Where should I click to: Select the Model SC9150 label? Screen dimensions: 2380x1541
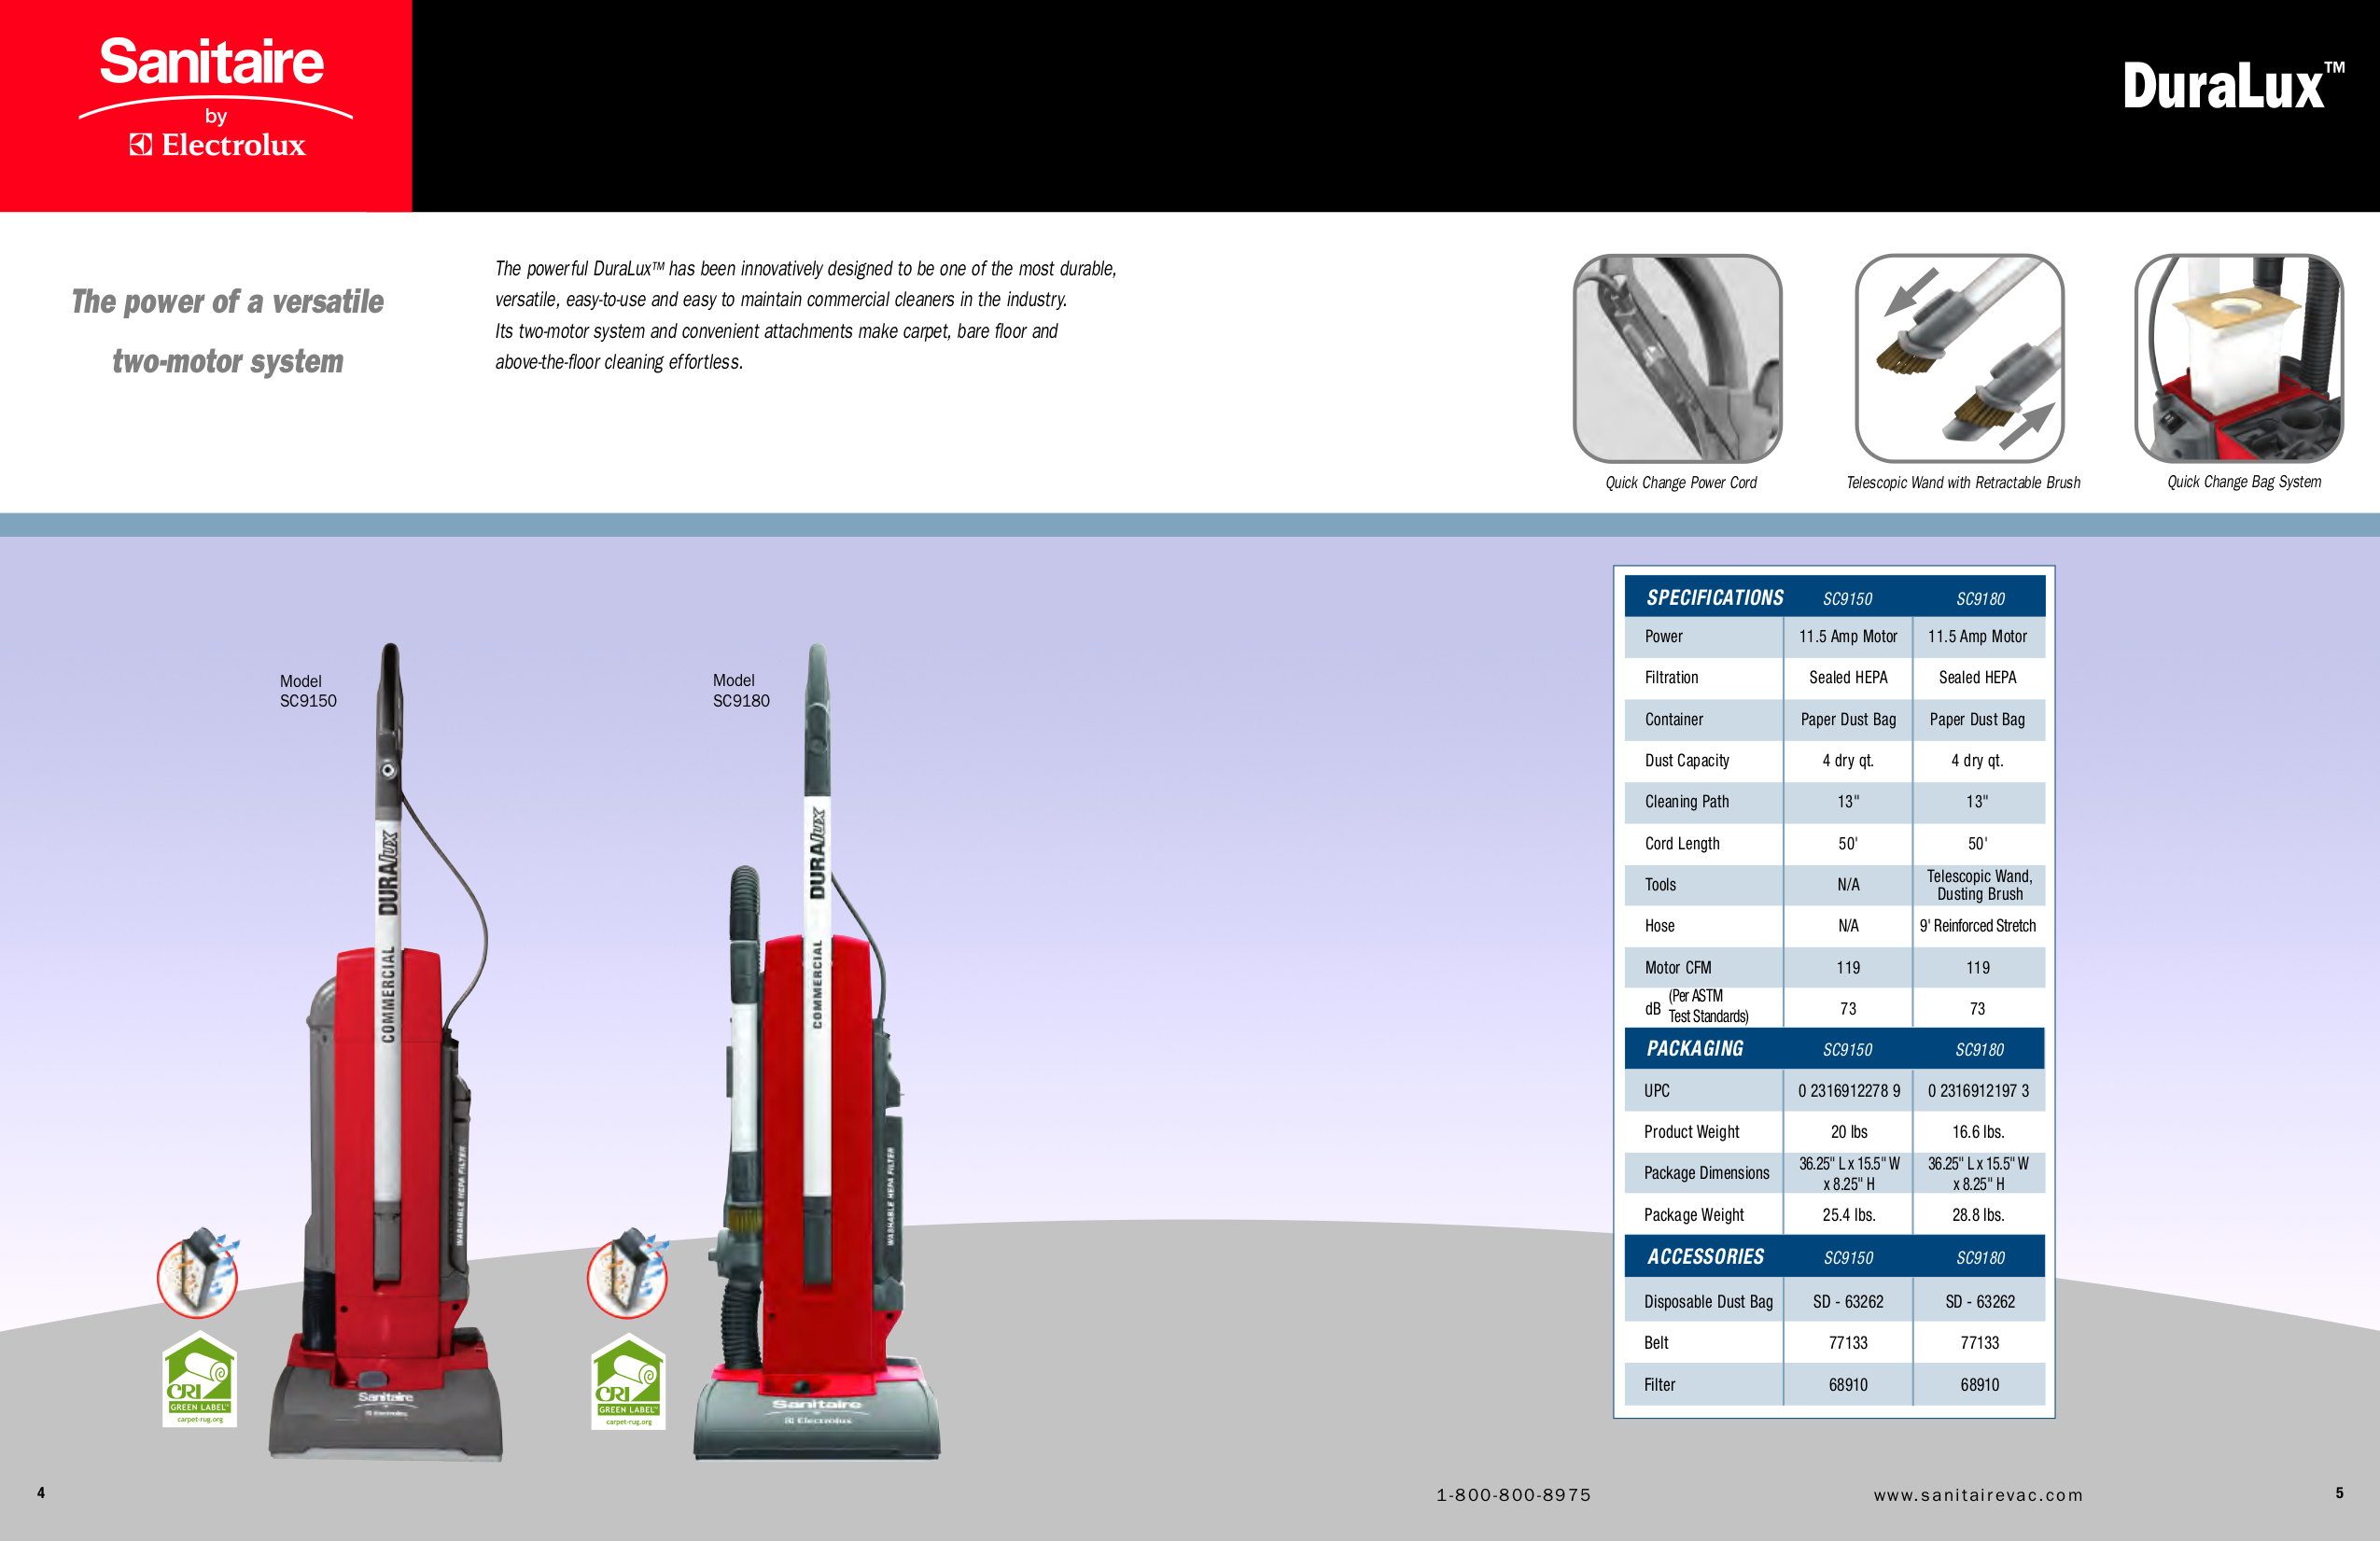point(309,690)
